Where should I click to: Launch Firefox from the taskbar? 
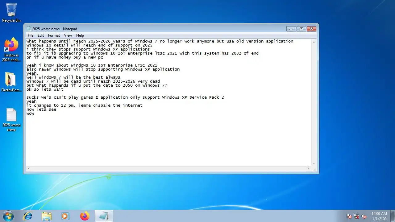85,216
